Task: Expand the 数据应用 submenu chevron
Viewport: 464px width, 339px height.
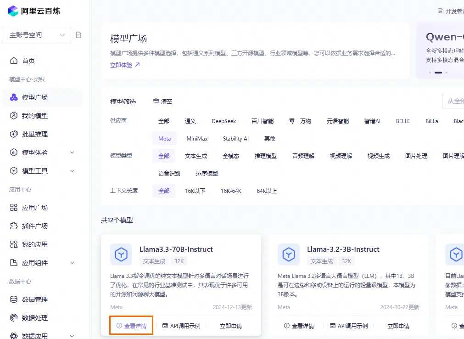Action: 72,336
